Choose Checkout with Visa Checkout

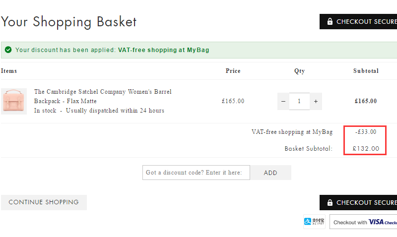click(364, 222)
